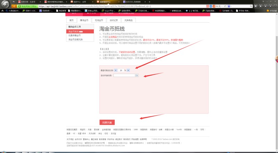Viewport: 278px width, 153px height.
Task: Open the 廉正举报 footer link
Action: (95, 139)
